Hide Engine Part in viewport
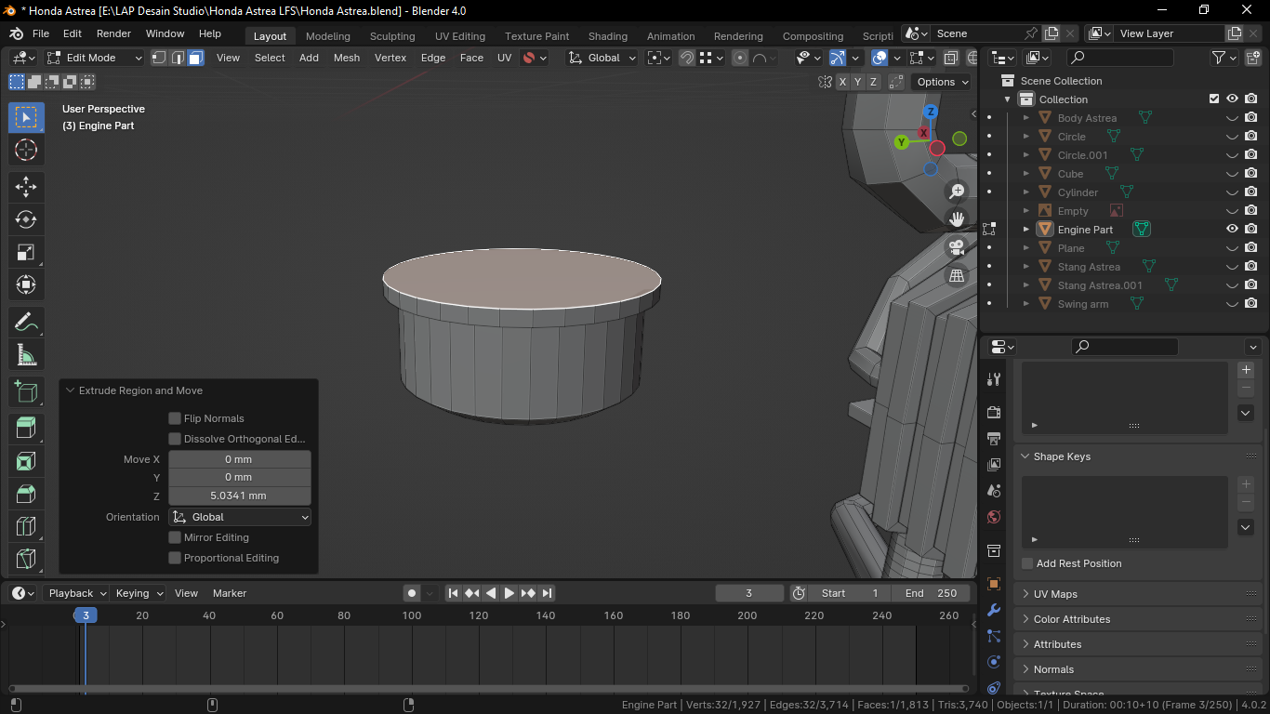Screen dimensions: 1270x714 tap(1232, 230)
